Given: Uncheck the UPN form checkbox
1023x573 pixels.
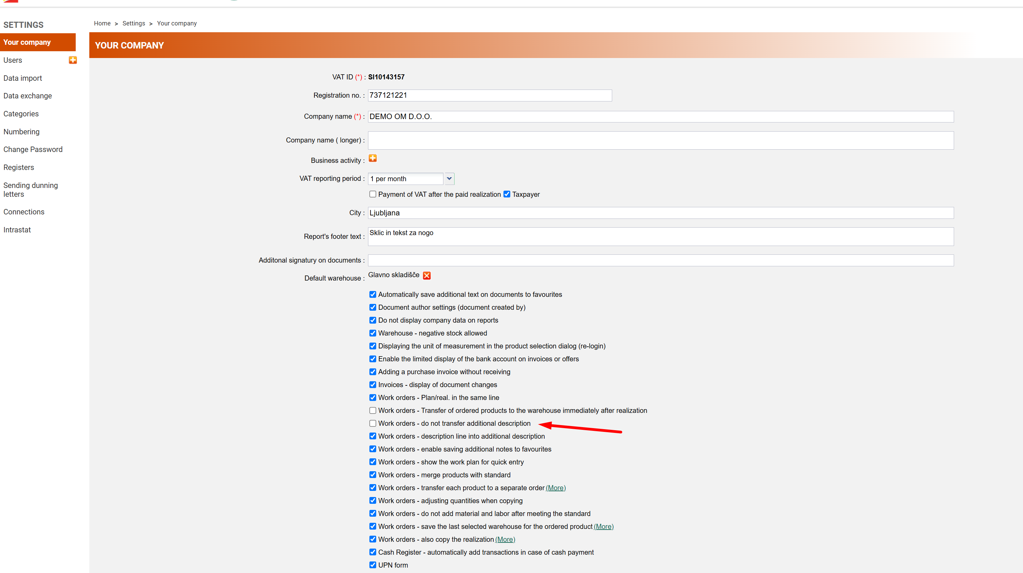Looking at the screenshot, I should [372, 565].
